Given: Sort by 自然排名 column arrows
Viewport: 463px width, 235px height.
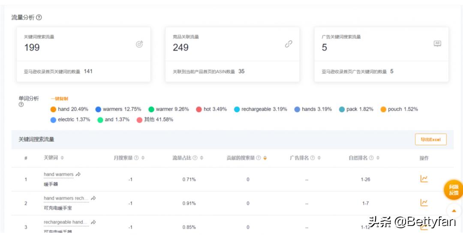Looking at the screenshot, I should [378, 158].
